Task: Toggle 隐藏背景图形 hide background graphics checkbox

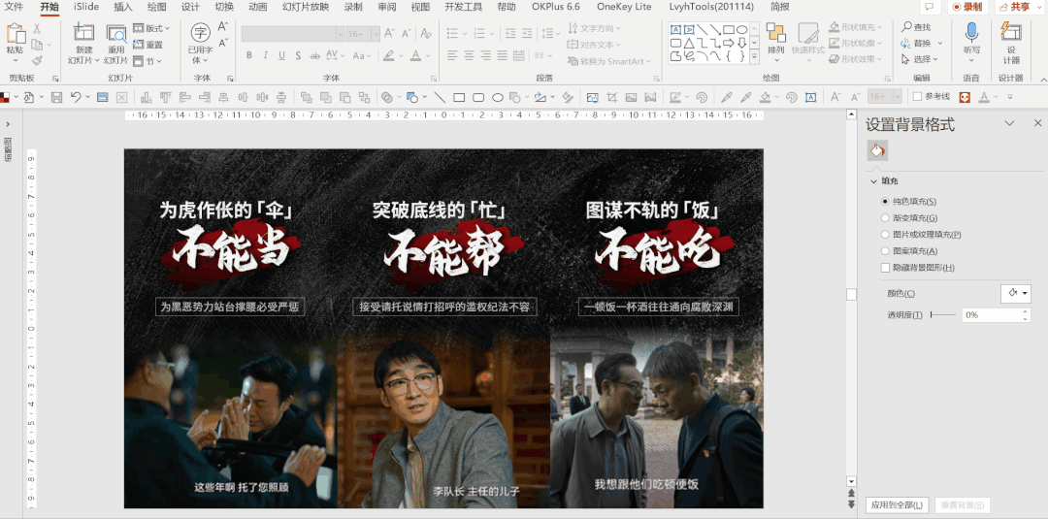Action: [x=886, y=268]
